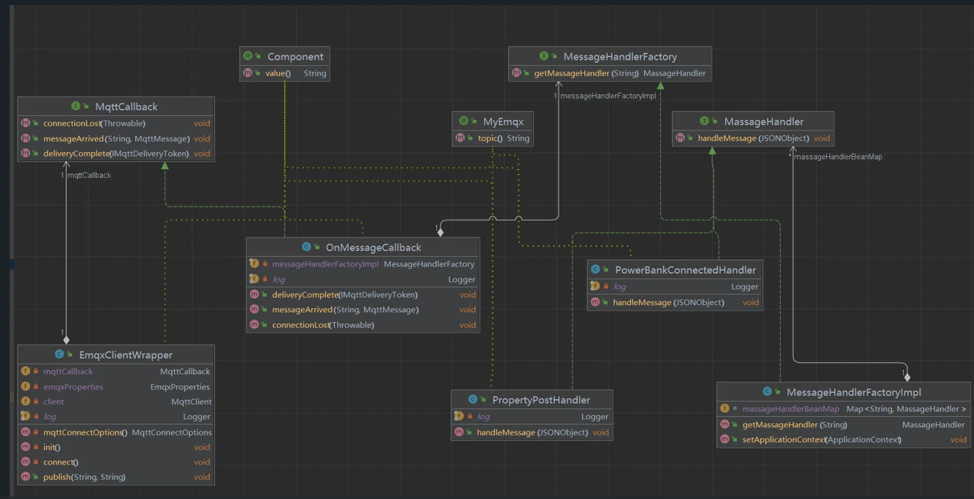Select the emqxProperties field in EmqxClientWrapper
The height and width of the screenshot is (499, 974).
pos(73,386)
